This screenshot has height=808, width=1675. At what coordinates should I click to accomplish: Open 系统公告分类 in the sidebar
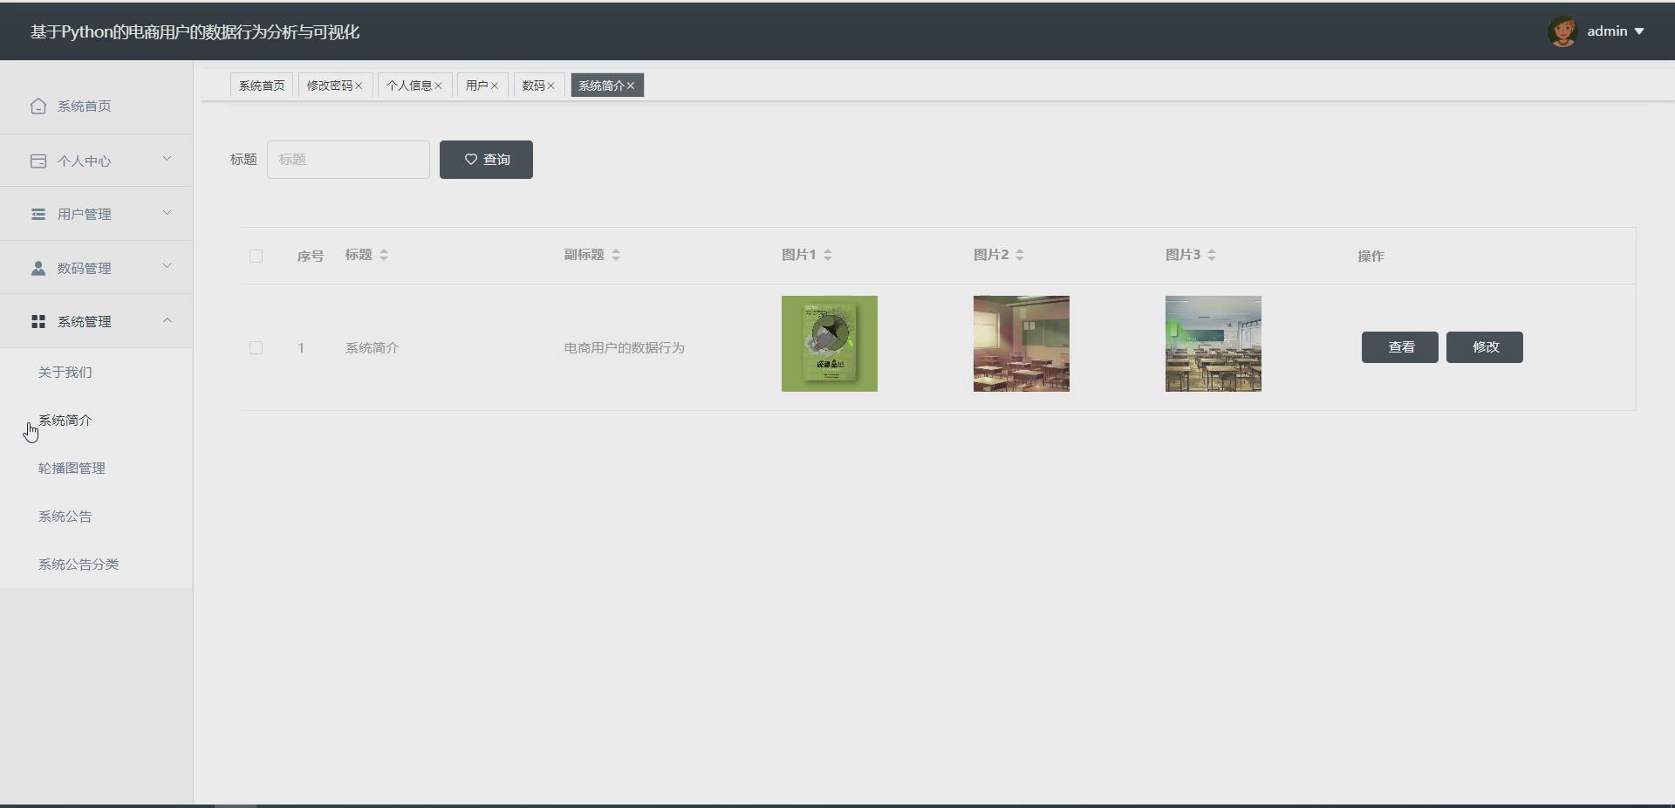79,565
